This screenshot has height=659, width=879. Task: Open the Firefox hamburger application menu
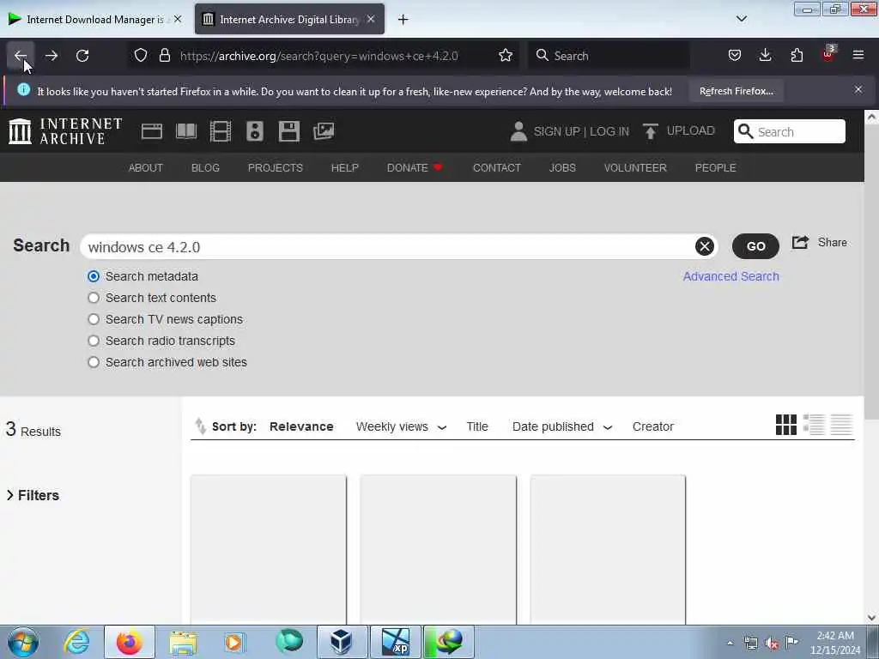[x=858, y=56]
